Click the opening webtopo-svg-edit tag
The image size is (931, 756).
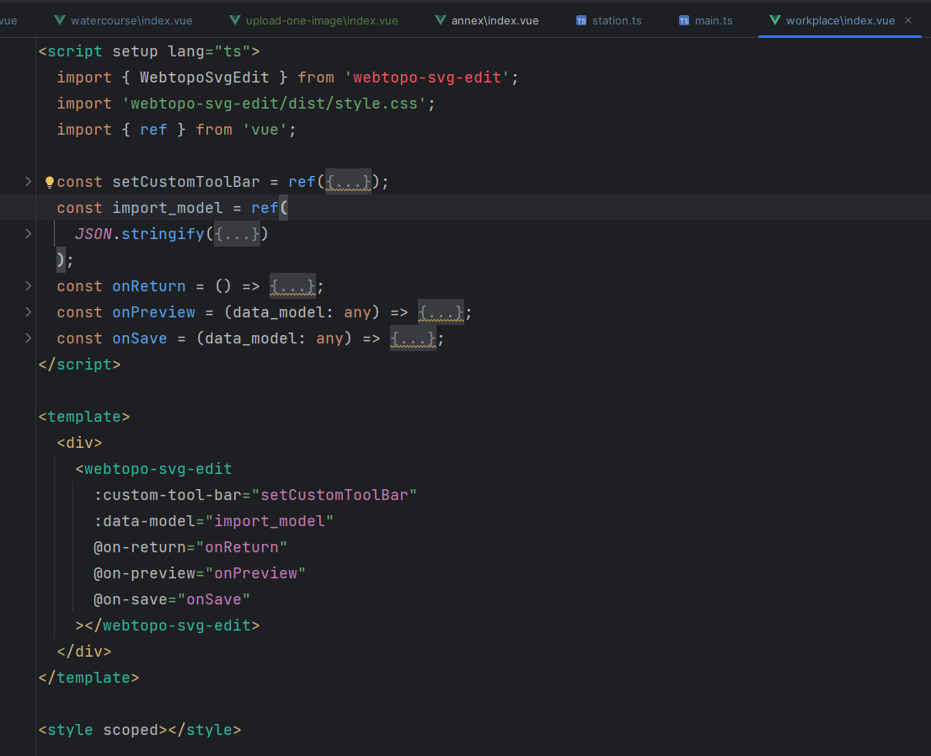(154, 470)
